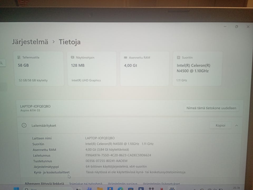Select the Asennettu RAM tile
Screen dimensions: 253x190
[x=145, y=69]
